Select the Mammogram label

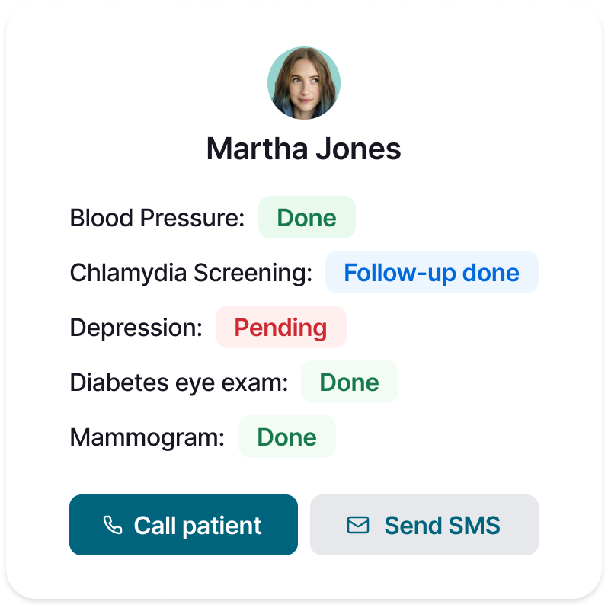pyautogui.click(x=147, y=437)
